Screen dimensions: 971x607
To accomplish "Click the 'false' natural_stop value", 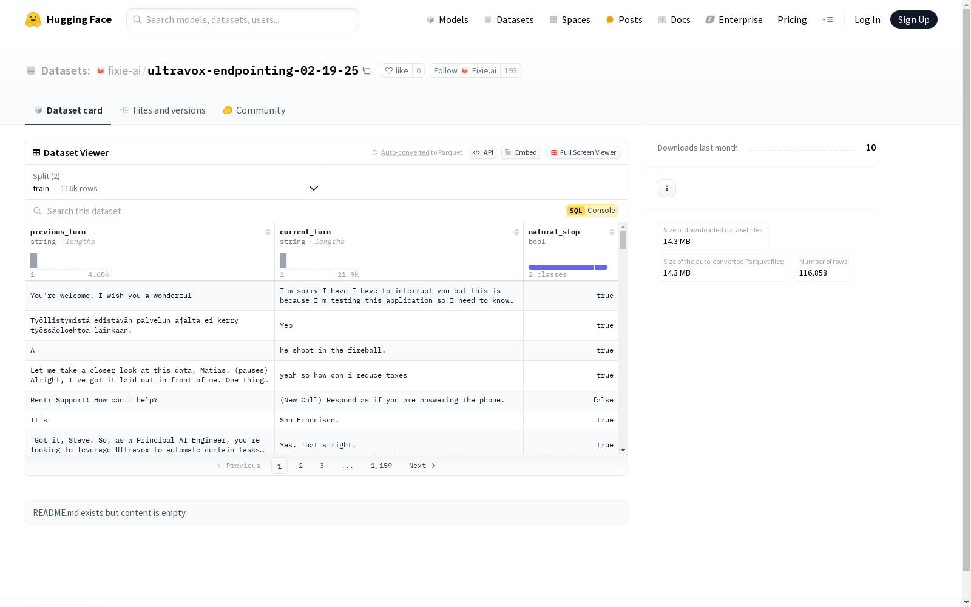I will (603, 400).
